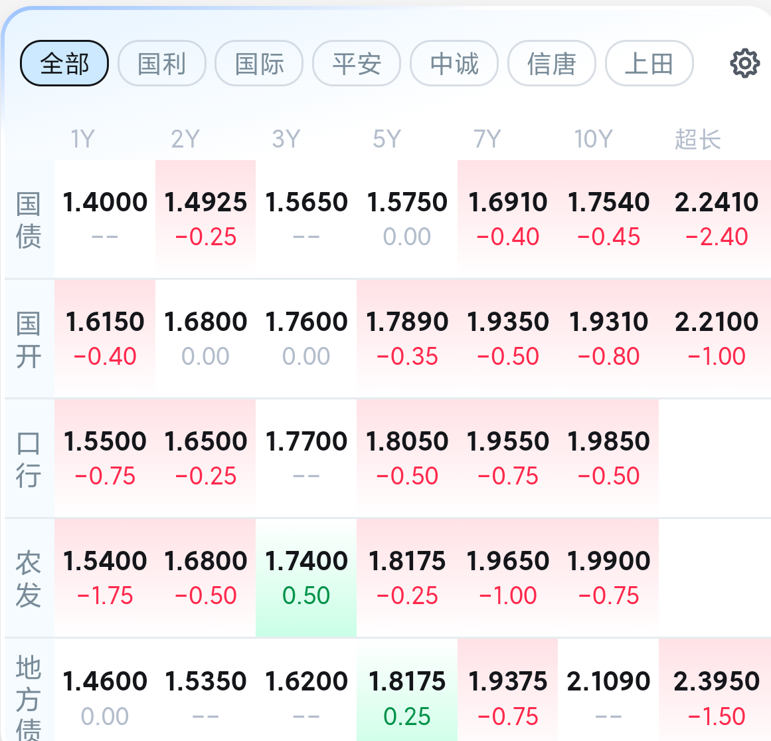The height and width of the screenshot is (741, 771).
Task: Select the 全部 filter tab
Action: coord(64,64)
